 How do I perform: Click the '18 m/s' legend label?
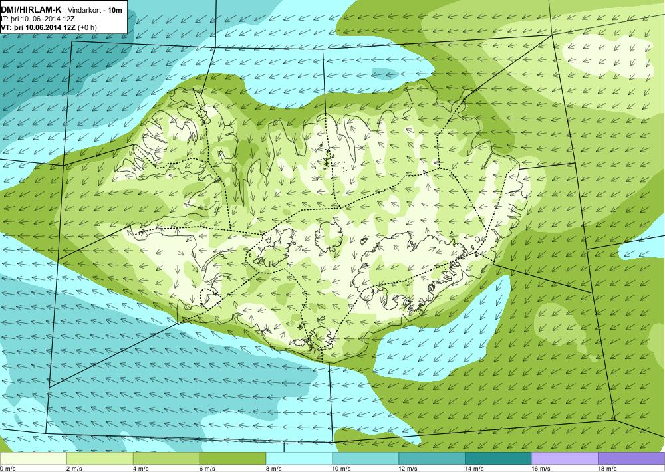point(607,469)
